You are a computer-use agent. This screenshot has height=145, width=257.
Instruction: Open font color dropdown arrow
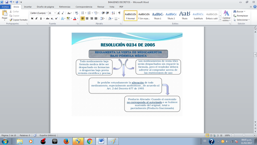pos(78,19)
